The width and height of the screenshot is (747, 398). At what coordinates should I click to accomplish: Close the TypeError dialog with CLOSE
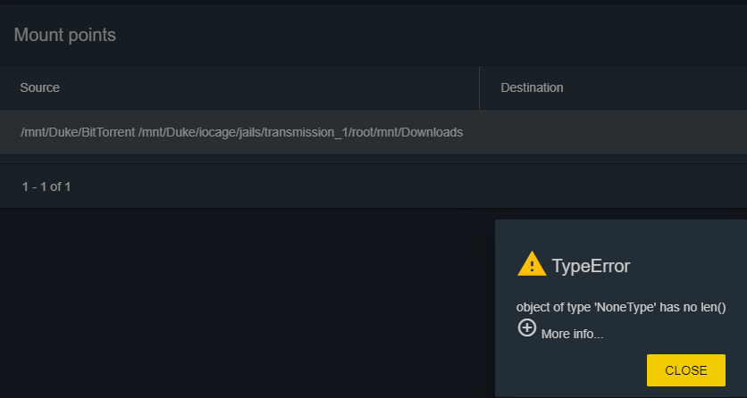tap(686, 370)
